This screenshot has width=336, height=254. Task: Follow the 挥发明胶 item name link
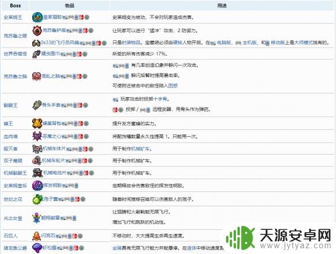[52, 185]
